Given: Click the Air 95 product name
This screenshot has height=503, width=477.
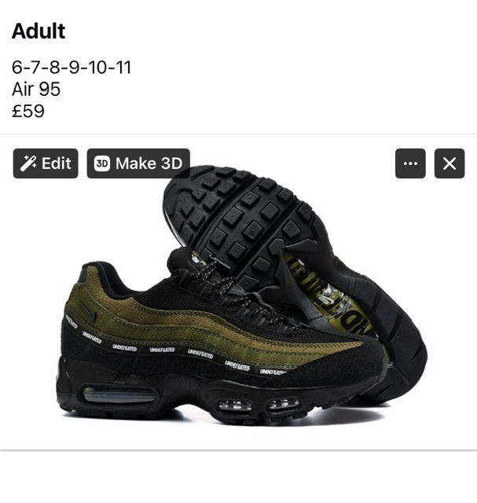Looking at the screenshot, I should click(x=36, y=89).
